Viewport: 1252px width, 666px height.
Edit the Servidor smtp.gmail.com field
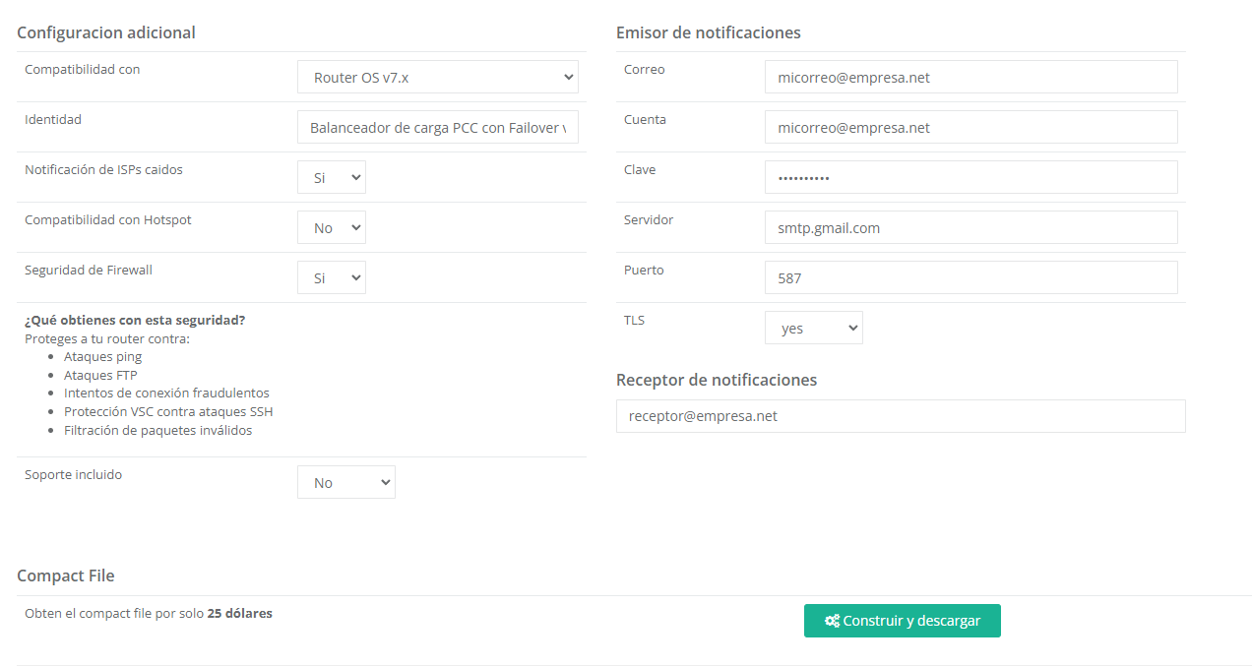tap(970, 228)
